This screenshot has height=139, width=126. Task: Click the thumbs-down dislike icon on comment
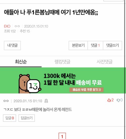pyautogui.click(x=118, y=100)
